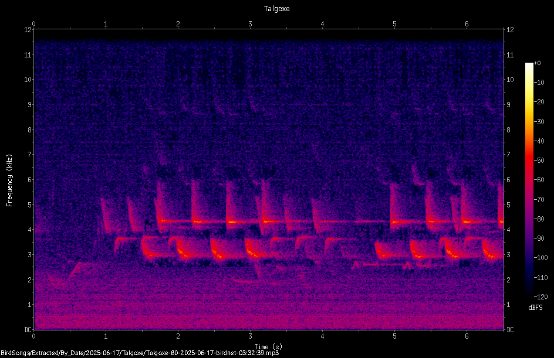Click the 5 second tick on the top axis
Viewport: 554px width, 358px height.
click(x=394, y=24)
